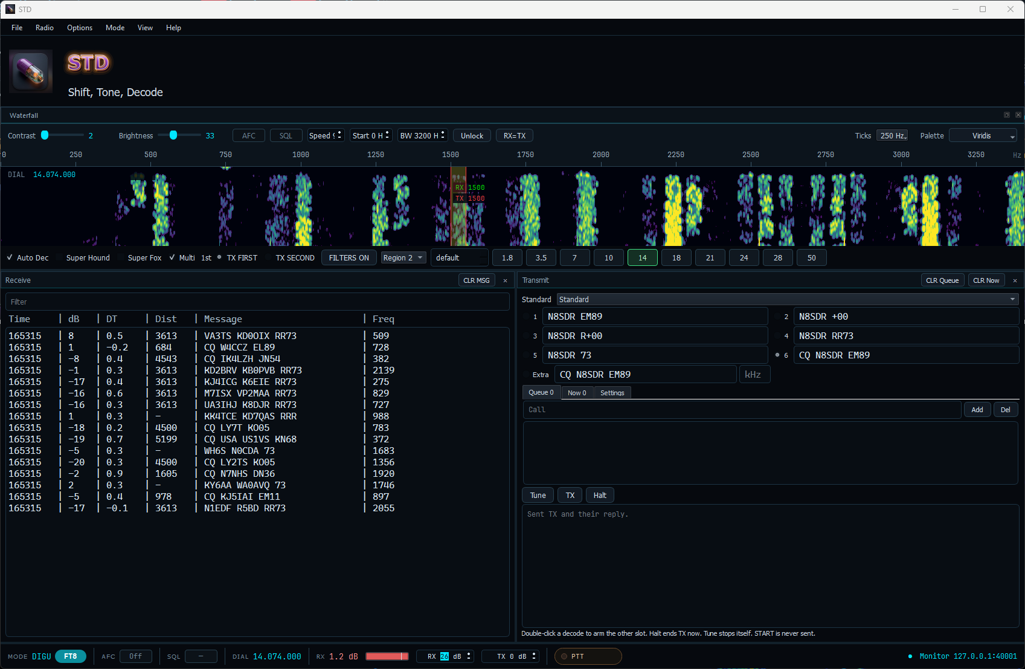The image size is (1025, 669).
Task: Open the Palette Viridis dropdown
Action: [x=983, y=136]
